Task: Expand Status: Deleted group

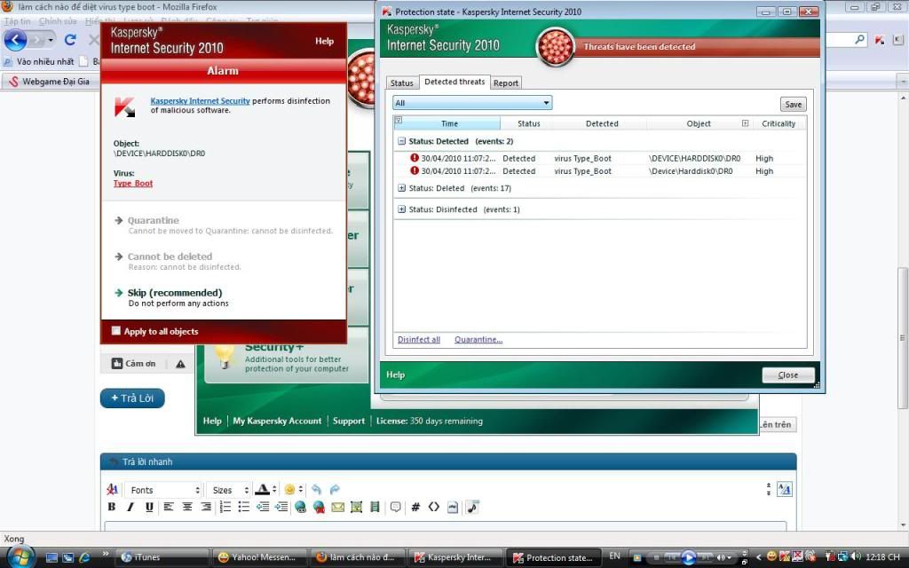Action: [401, 188]
